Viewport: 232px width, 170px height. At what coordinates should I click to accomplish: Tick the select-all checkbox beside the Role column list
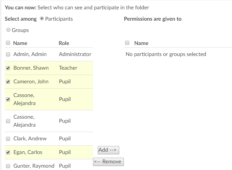point(8,43)
